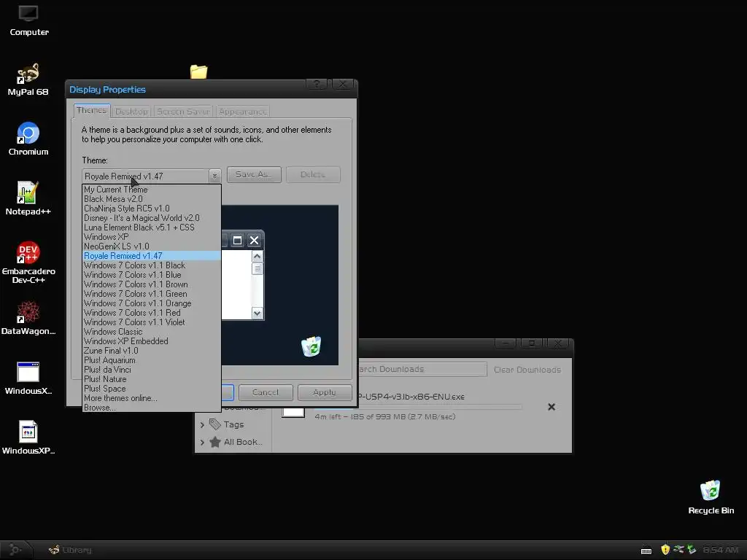Click the help button in Display Properties

317,85
